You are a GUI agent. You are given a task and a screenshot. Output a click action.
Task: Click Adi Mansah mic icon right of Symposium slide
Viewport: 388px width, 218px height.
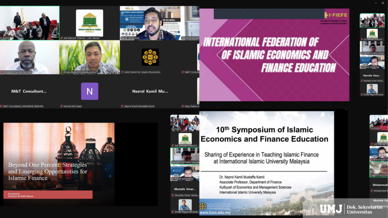[372, 144]
